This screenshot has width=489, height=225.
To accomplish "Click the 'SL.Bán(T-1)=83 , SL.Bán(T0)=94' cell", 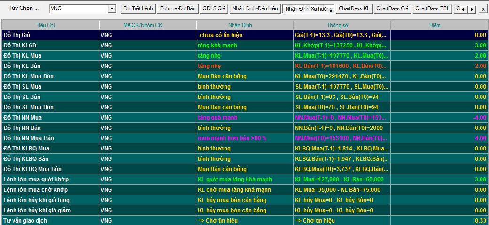I will (342, 97).
